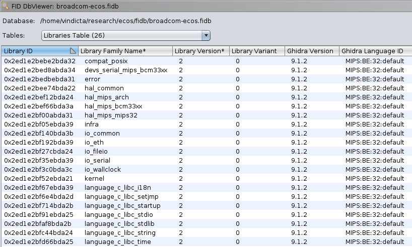Open the Tables dropdown arrow
Viewport: 412px width, 247px height.
coord(206,35)
